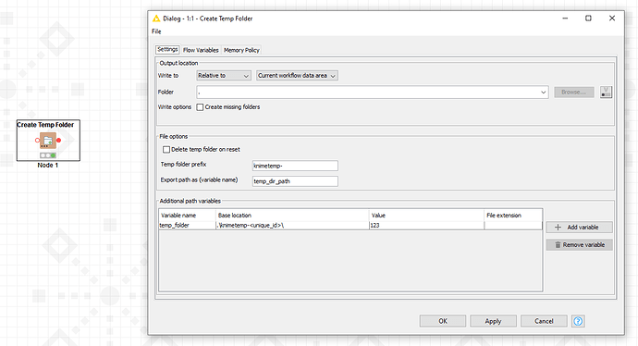Screen dimensions: 638x346
Task: Click the warning icon in dialog title bar
Action: click(x=156, y=19)
